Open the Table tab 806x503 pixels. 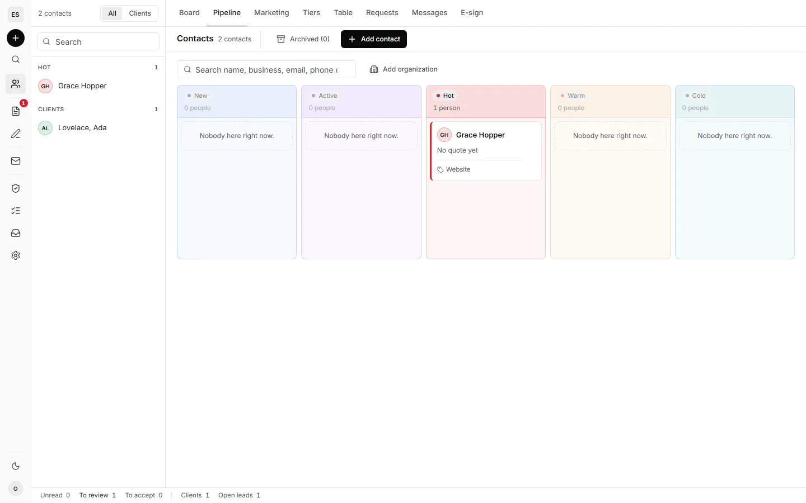click(343, 13)
